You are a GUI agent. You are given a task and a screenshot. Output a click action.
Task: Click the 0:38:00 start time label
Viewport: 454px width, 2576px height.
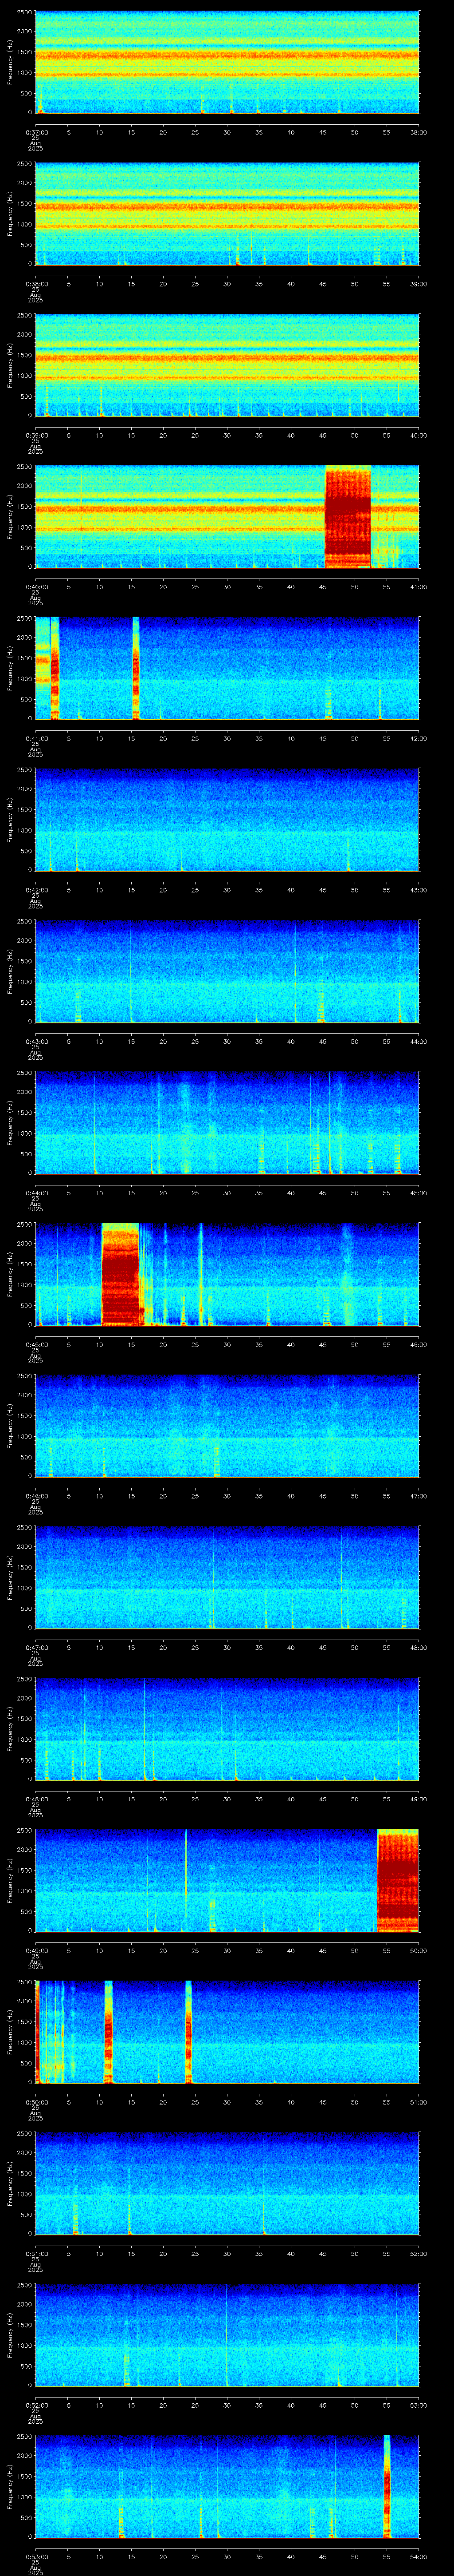pos(36,284)
